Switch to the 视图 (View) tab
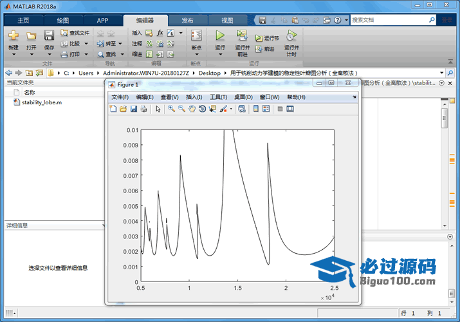460x322 pixels. (x=227, y=20)
